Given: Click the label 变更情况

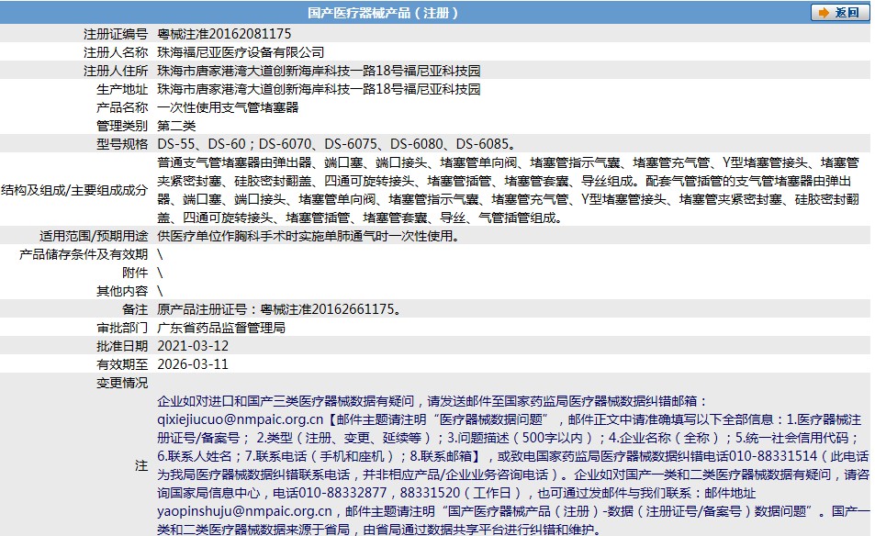Looking at the screenshot, I should (x=122, y=383).
